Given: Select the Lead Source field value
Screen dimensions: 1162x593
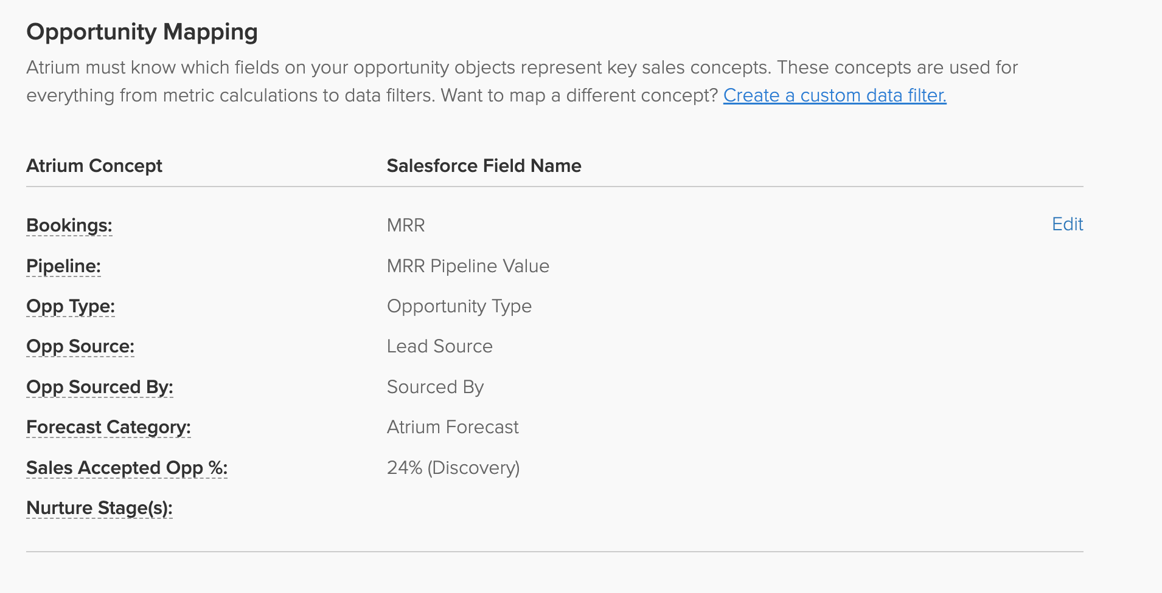Looking at the screenshot, I should [440, 346].
